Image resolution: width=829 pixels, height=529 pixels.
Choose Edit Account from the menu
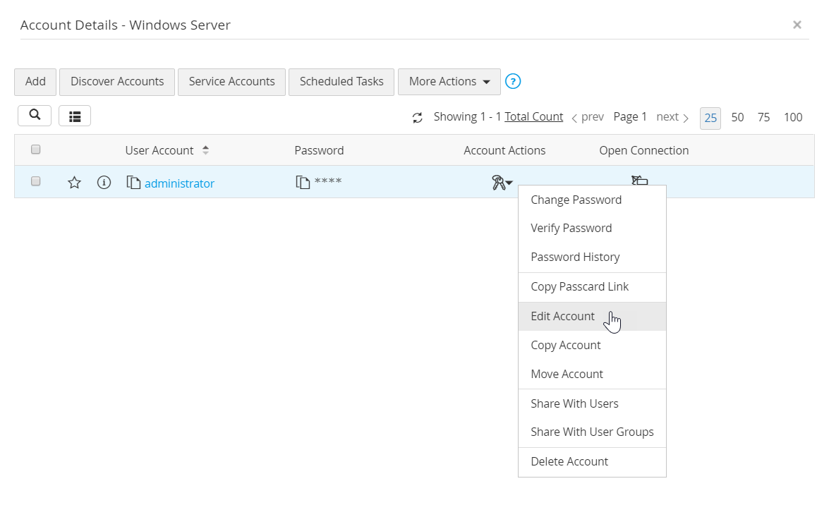563,316
